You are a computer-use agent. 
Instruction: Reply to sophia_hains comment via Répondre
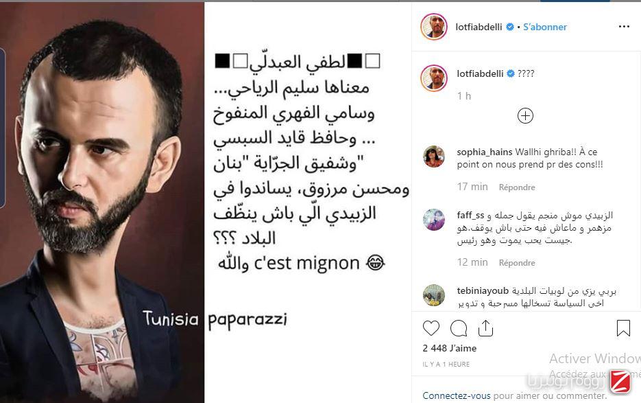coord(517,187)
